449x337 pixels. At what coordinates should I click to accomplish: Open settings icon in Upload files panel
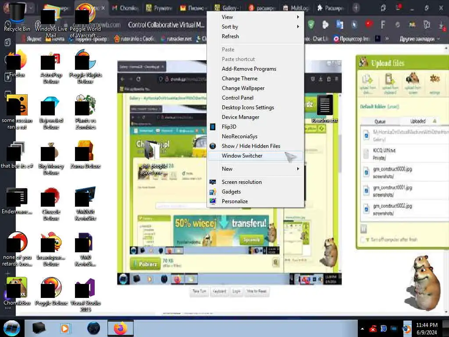pyautogui.click(x=435, y=83)
